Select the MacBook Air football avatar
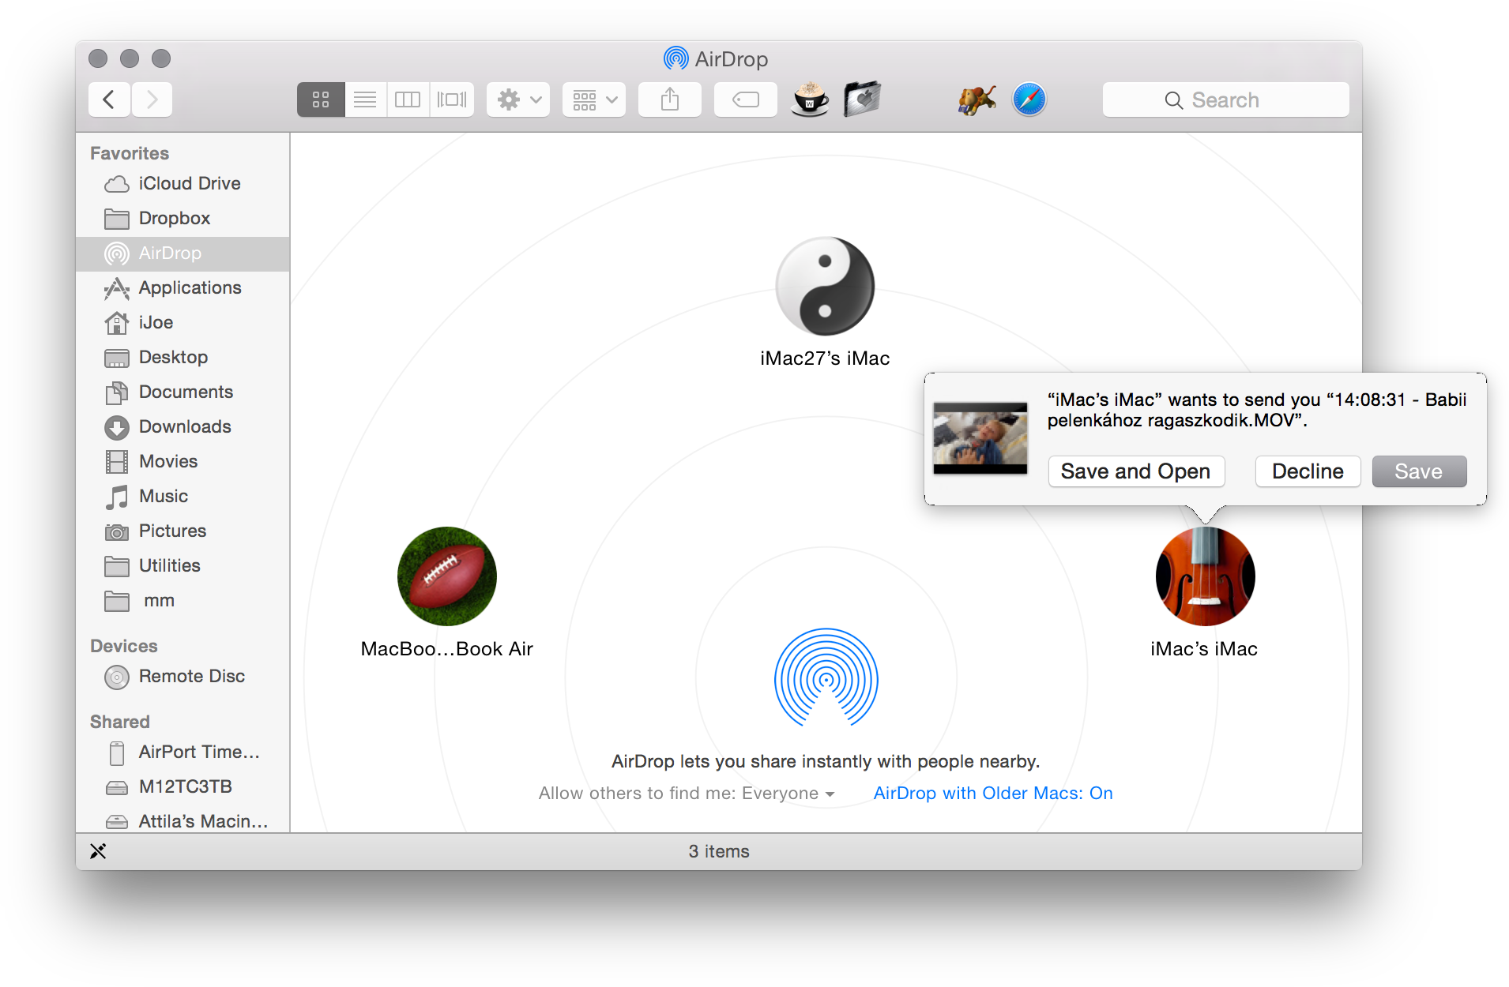 (x=447, y=576)
